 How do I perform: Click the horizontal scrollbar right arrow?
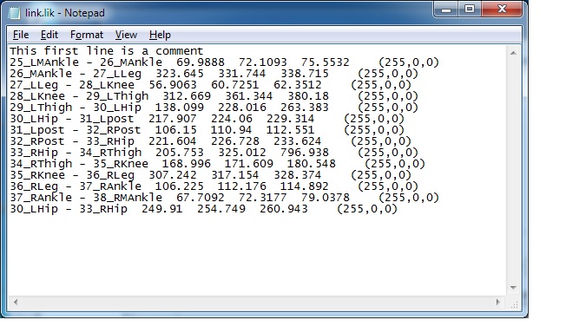[x=498, y=302]
